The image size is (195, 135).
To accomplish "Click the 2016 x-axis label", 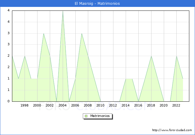I will tap(138, 105).
